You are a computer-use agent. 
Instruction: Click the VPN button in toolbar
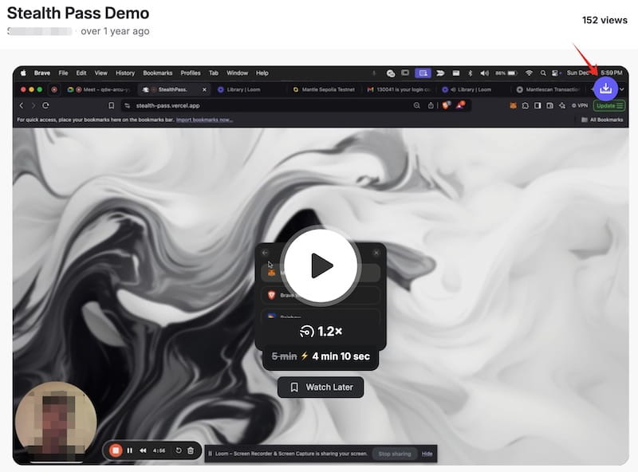580,105
